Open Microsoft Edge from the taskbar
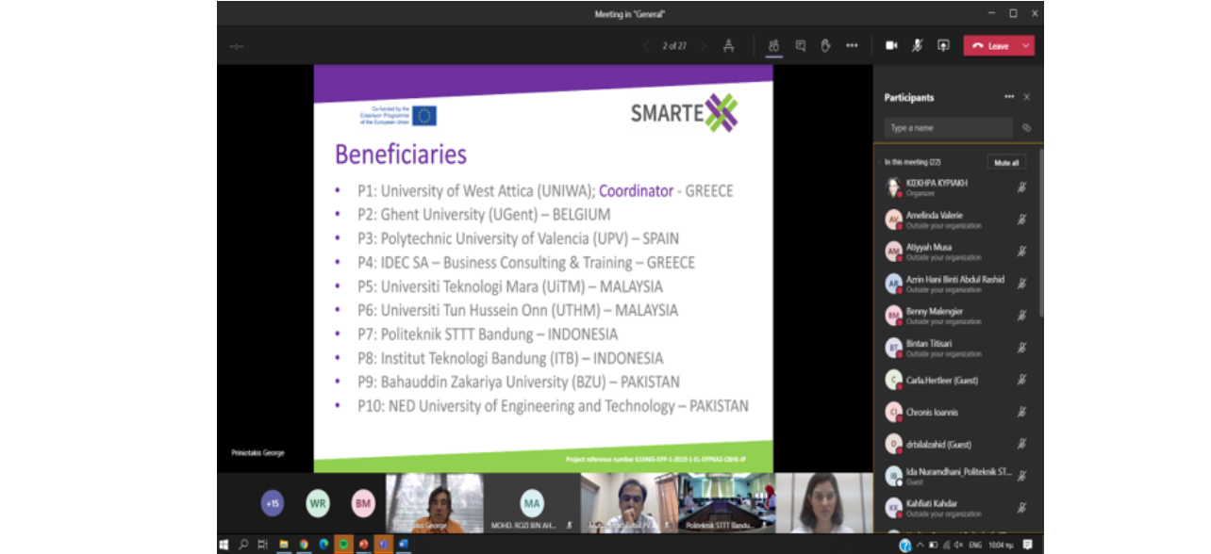This screenshot has height=554, width=1211. [x=323, y=545]
